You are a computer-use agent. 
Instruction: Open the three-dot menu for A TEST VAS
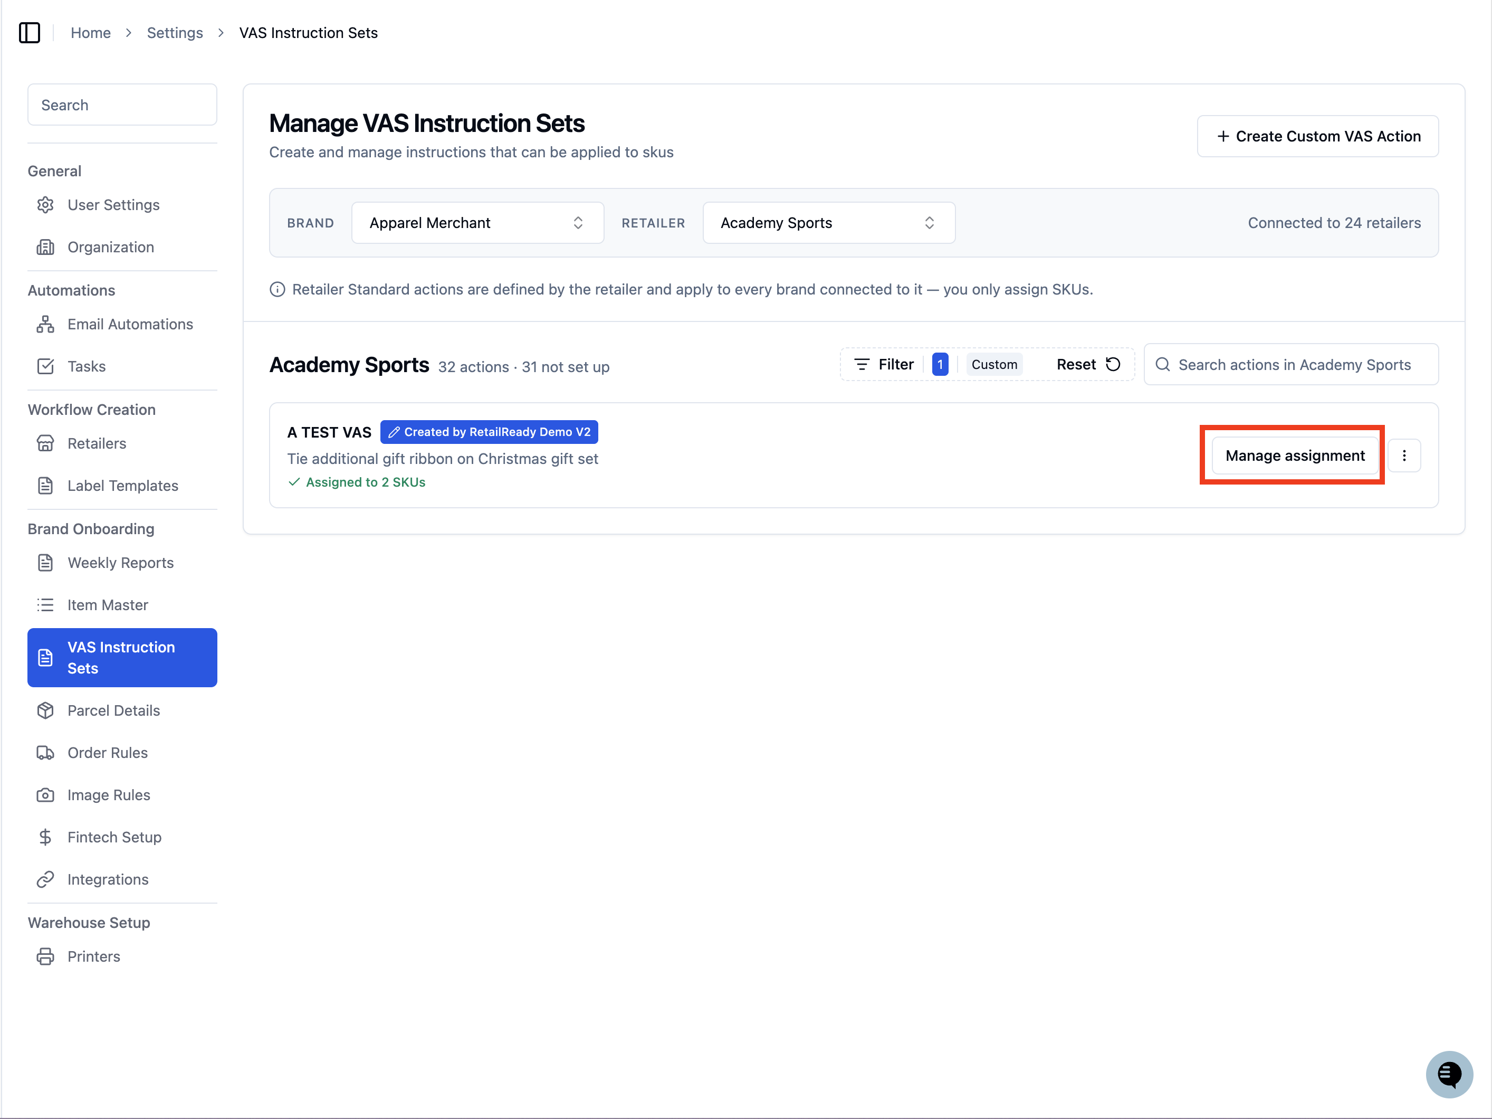click(1404, 456)
